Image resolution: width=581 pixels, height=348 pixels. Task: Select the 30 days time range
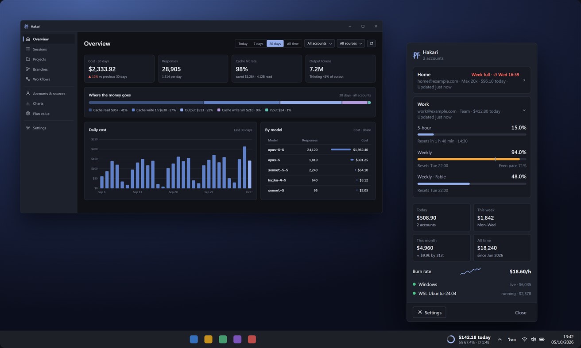275,44
